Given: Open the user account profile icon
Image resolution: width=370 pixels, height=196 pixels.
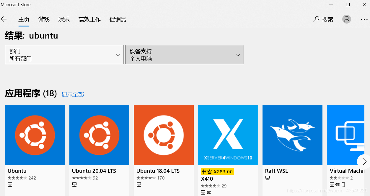Looking at the screenshot, I should (347, 19).
